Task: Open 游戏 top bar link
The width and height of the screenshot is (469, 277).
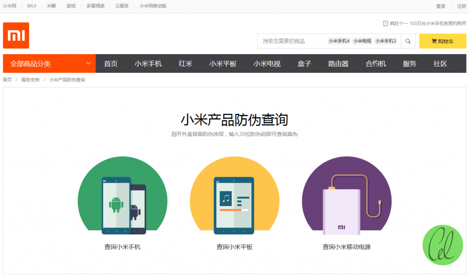Action: (x=71, y=6)
